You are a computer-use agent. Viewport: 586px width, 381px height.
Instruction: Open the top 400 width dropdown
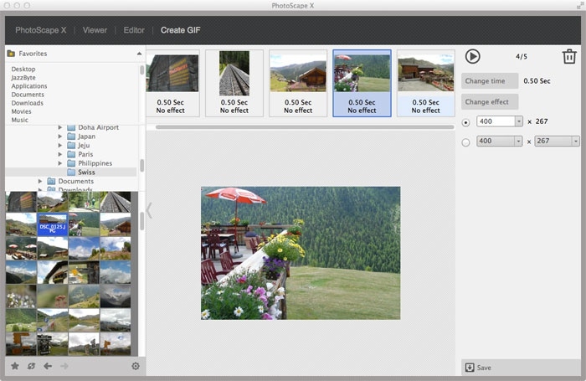[519, 121]
